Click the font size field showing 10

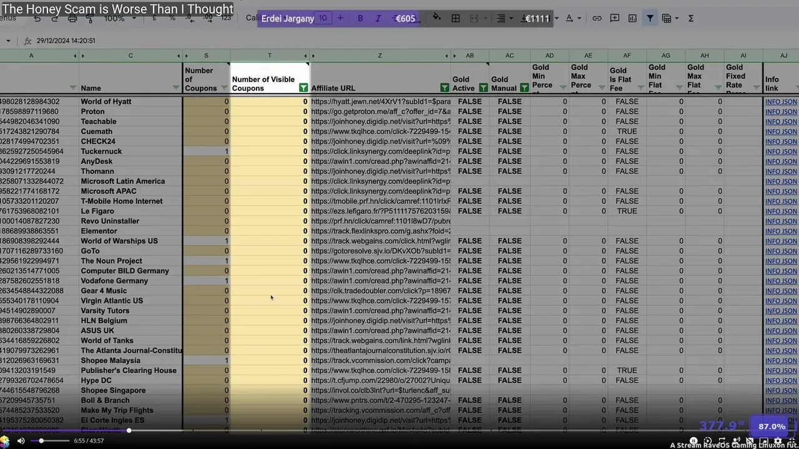[323, 18]
